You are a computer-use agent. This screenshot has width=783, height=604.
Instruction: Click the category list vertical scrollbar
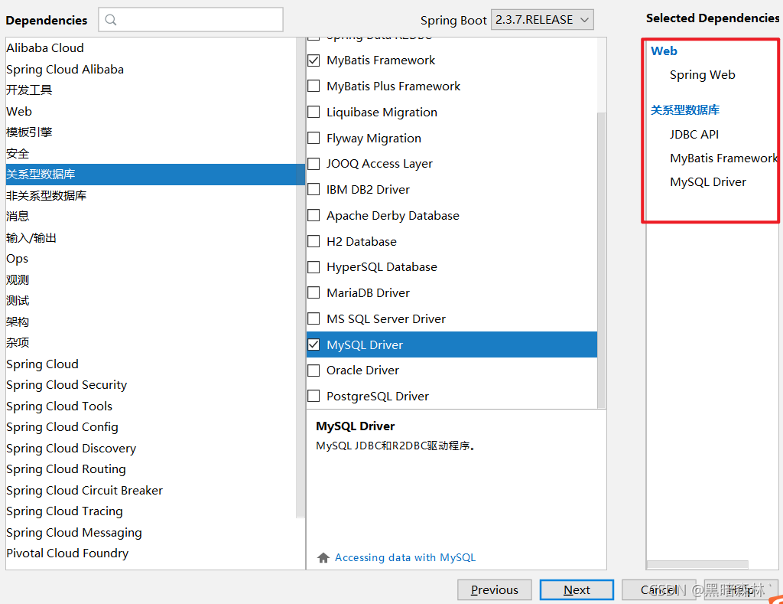(300, 277)
